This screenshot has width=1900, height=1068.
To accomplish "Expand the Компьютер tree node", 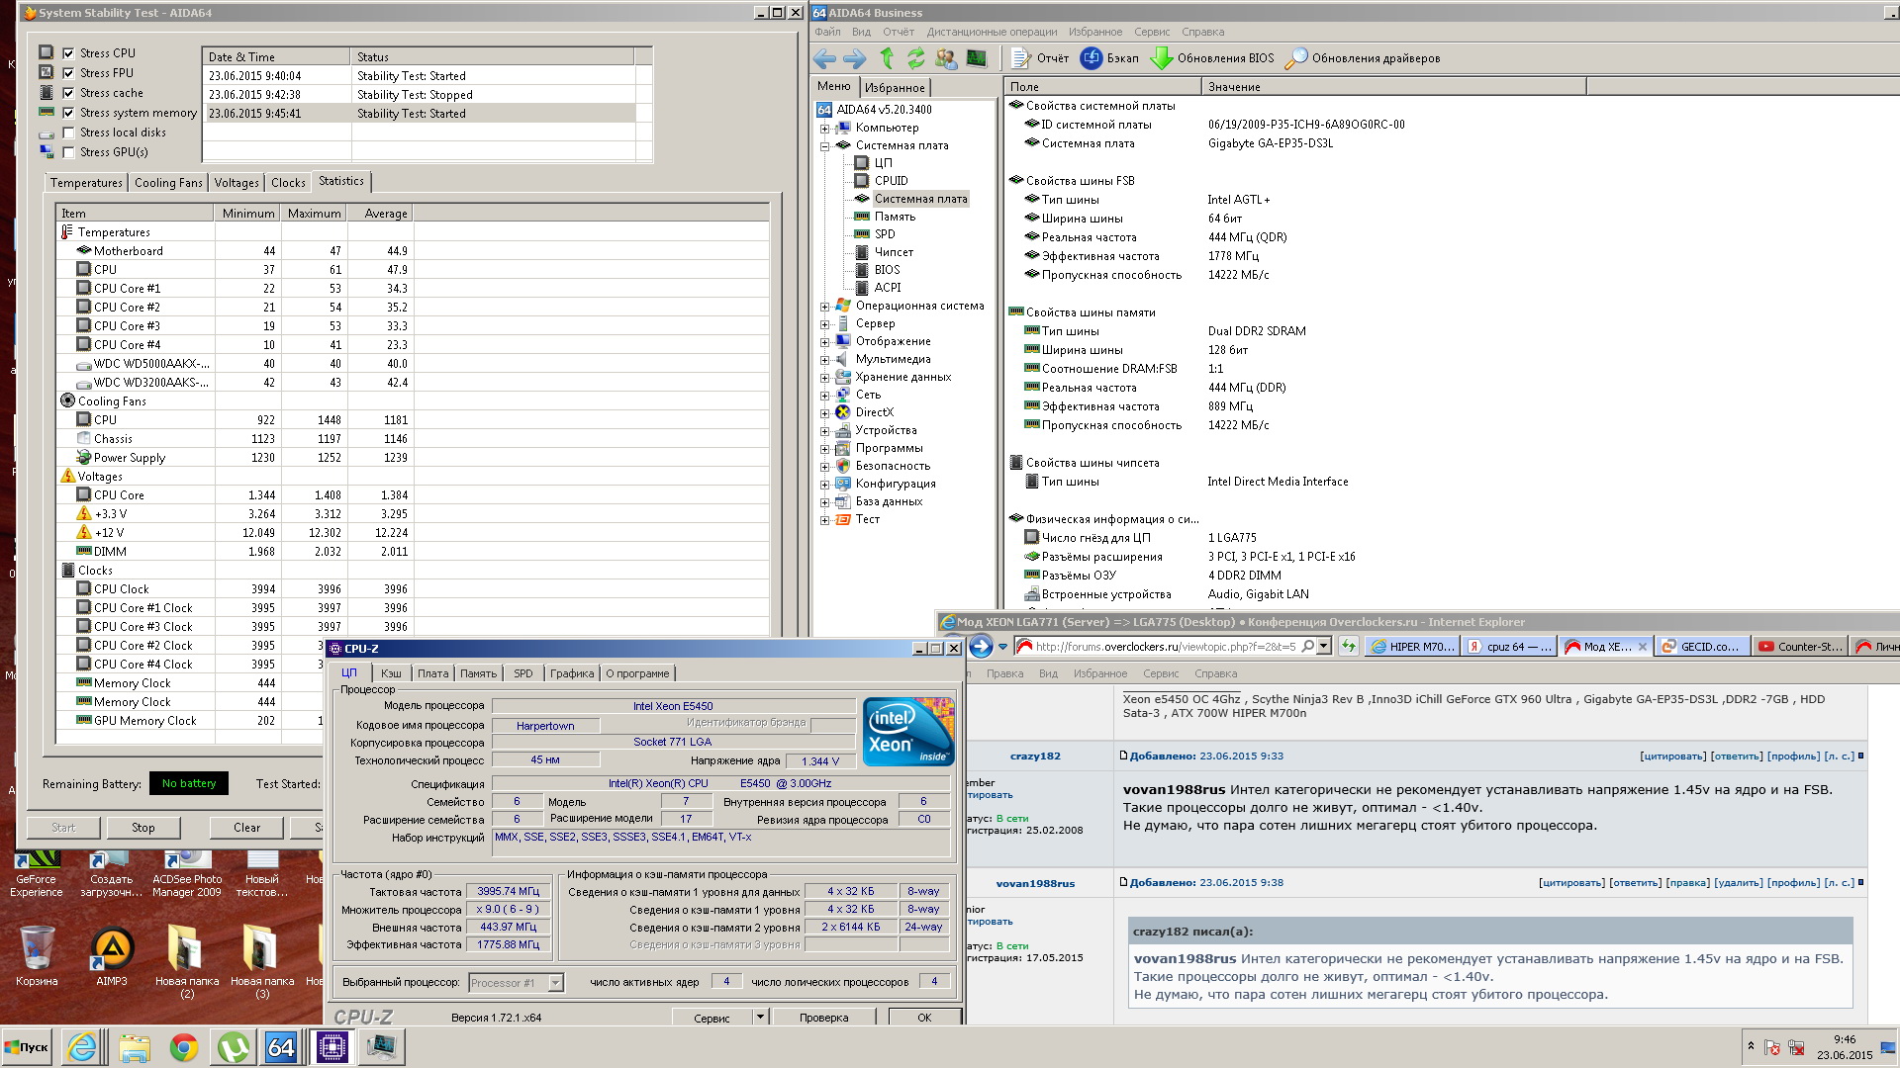I will [824, 128].
